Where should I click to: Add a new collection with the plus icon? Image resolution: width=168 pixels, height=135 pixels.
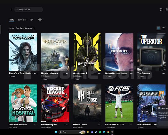click(40, 20)
